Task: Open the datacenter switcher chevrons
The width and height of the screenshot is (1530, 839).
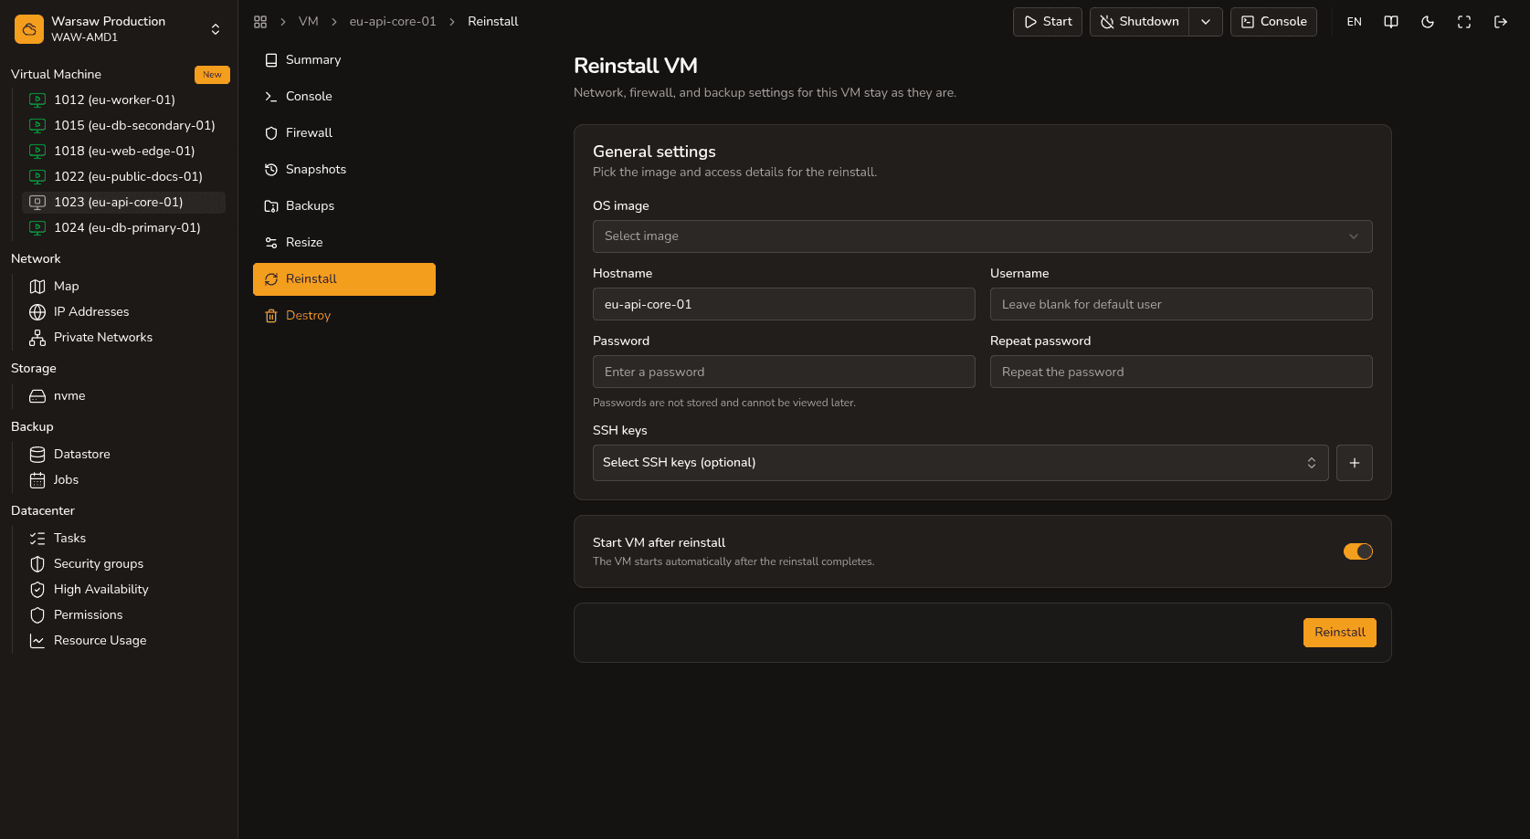Action: 216,29
